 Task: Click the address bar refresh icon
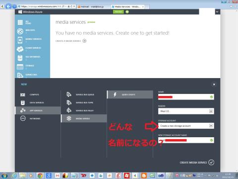[x=71, y=6]
